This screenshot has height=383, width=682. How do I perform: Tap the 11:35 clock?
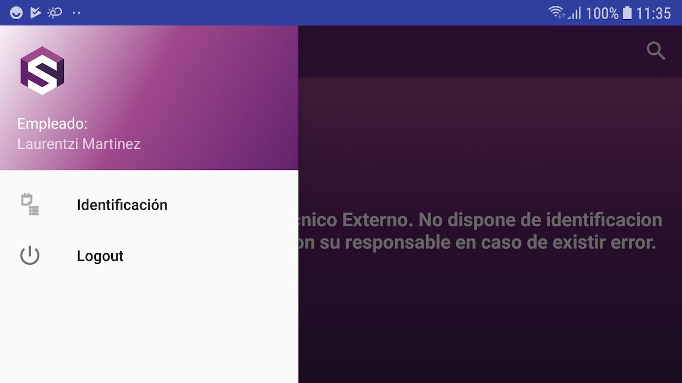point(653,13)
